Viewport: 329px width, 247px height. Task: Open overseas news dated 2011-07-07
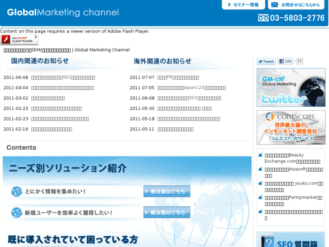pos(178,77)
